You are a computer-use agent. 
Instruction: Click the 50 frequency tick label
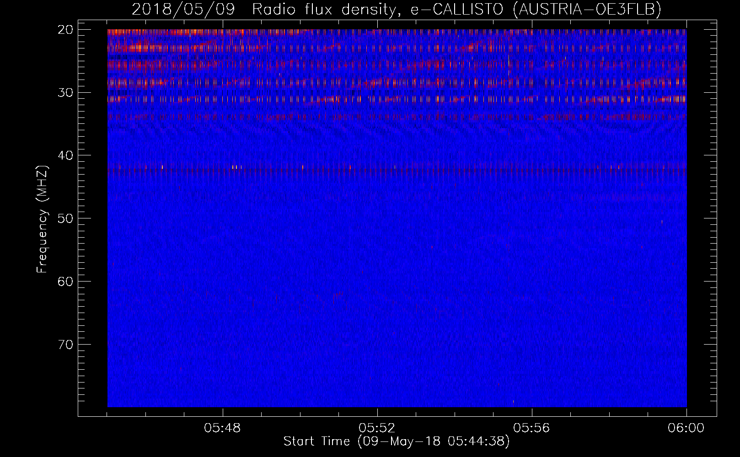coord(65,218)
